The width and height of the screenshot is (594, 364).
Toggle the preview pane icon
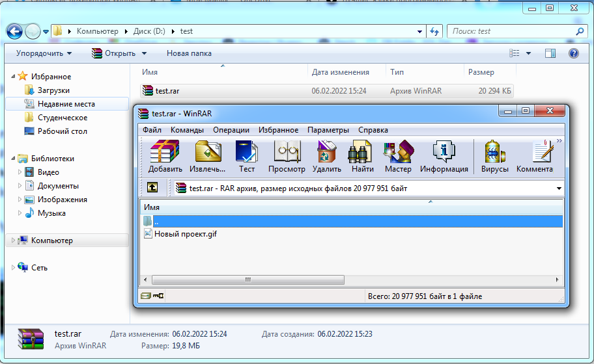550,53
